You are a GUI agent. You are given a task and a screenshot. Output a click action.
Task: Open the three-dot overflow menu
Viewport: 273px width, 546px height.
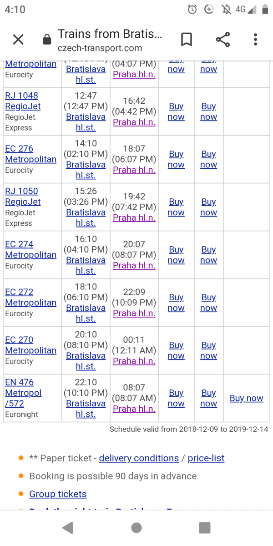[256, 40]
